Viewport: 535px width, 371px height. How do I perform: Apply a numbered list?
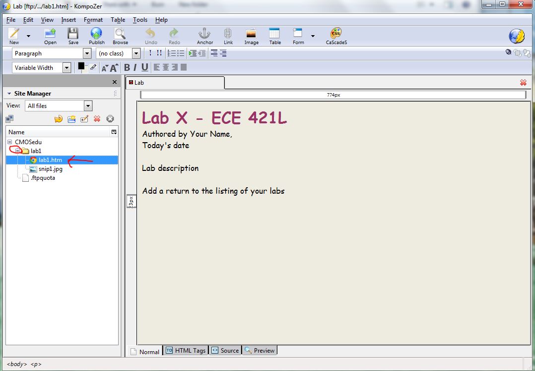pyautogui.click(x=172, y=53)
